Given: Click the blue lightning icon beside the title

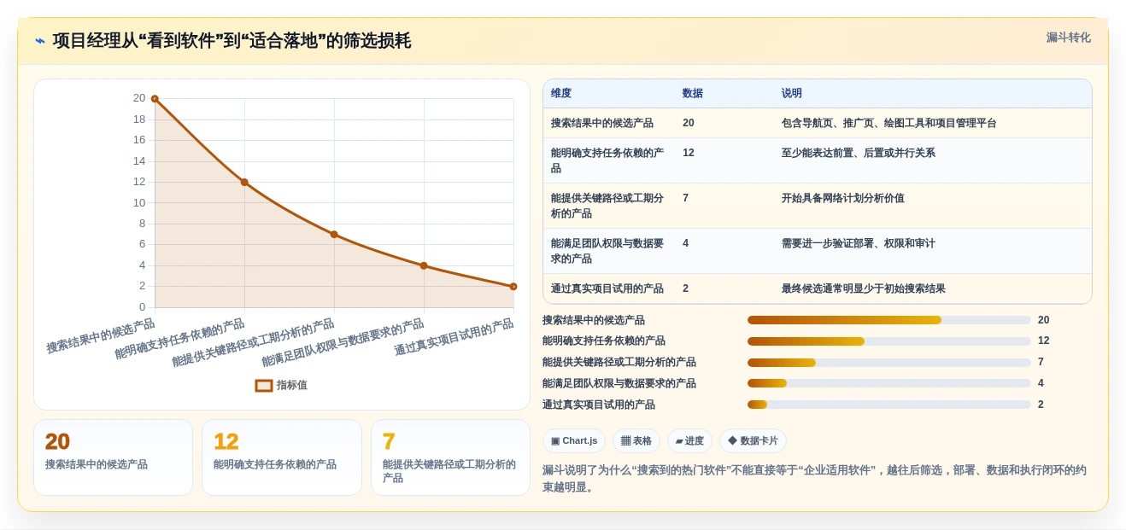Looking at the screenshot, I should (x=40, y=41).
